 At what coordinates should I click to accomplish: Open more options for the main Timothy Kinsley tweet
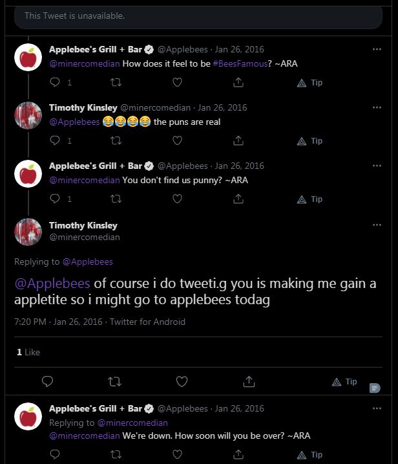(377, 225)
